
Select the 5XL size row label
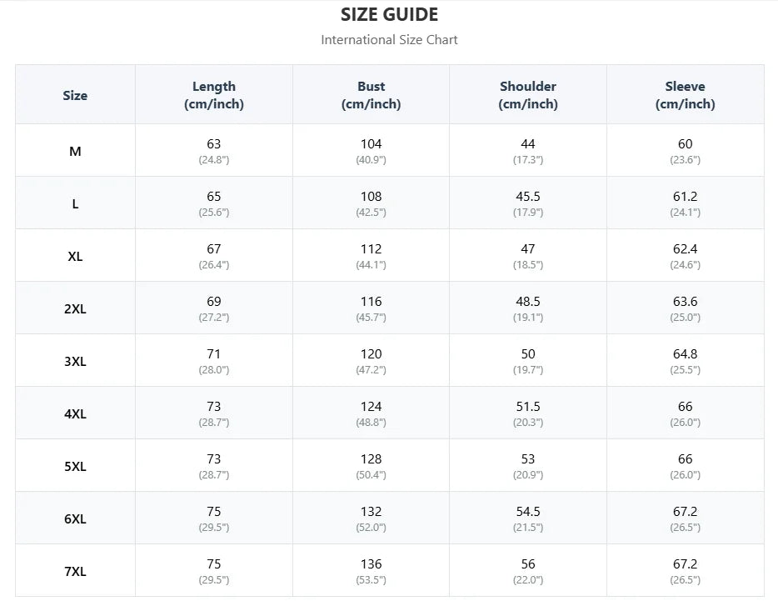pos(75,467)
